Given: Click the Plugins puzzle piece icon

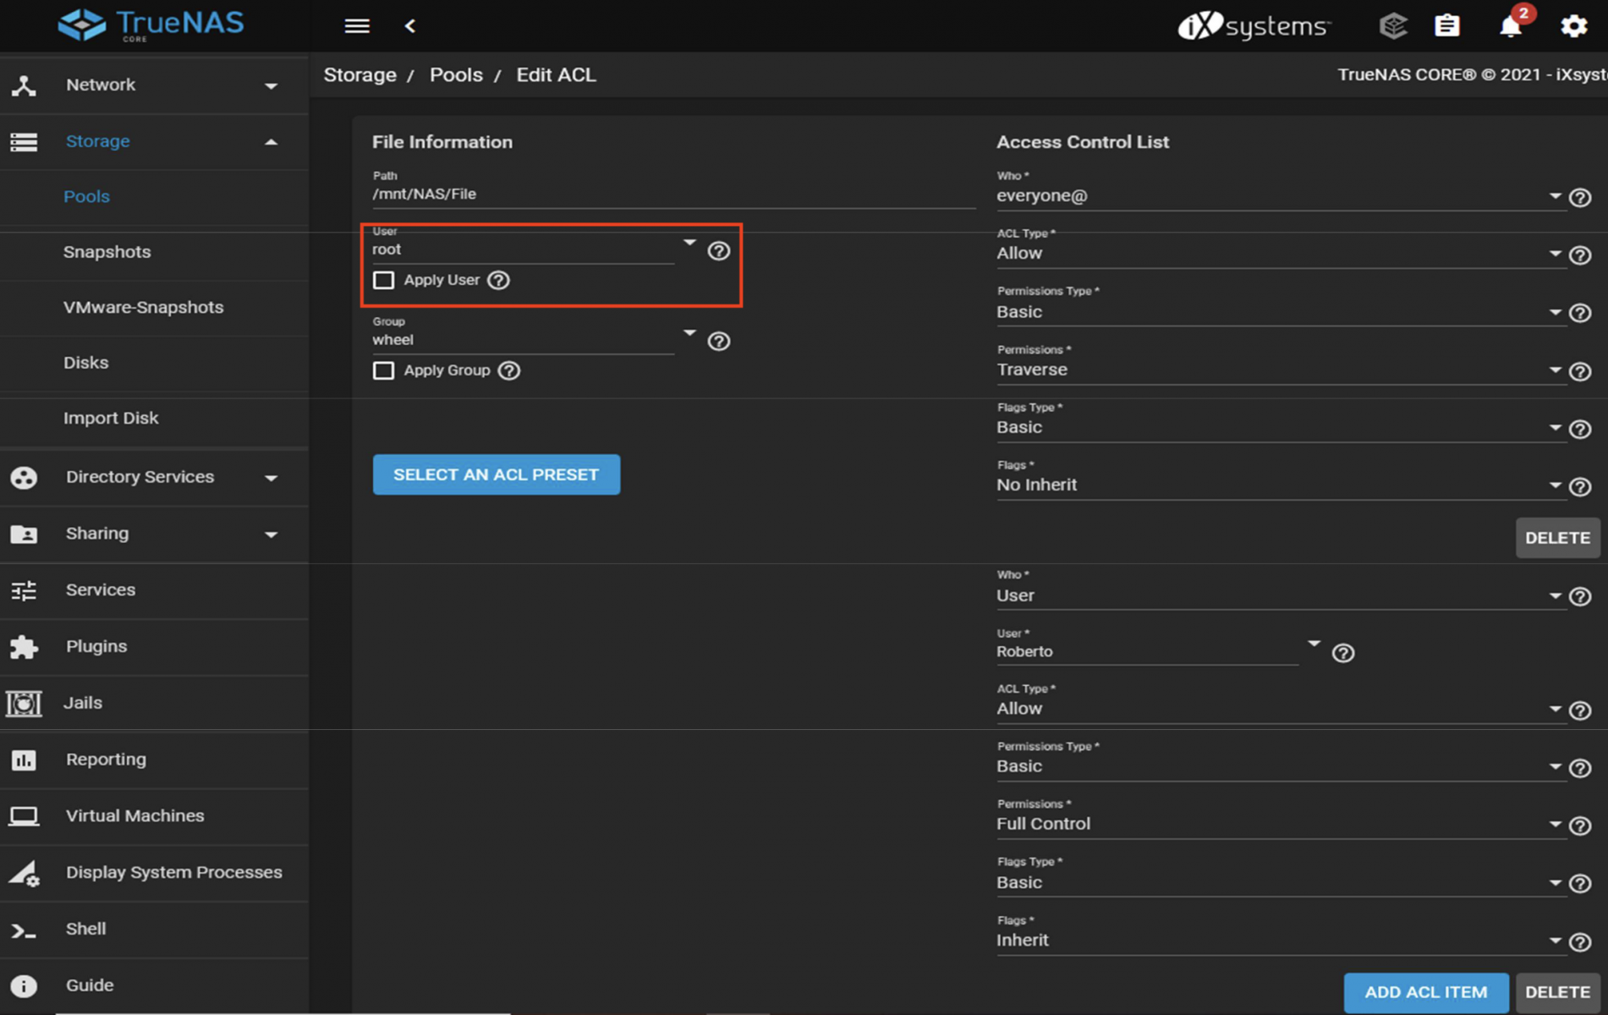Looking at the screenshot, I should [x=24, y=647].
